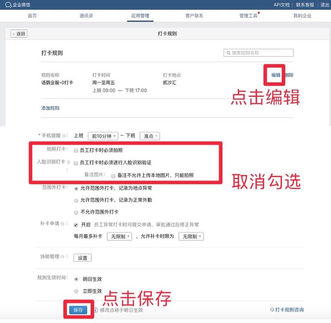Check 员工打卡时必须拍照 checkbox

point(76,150)
